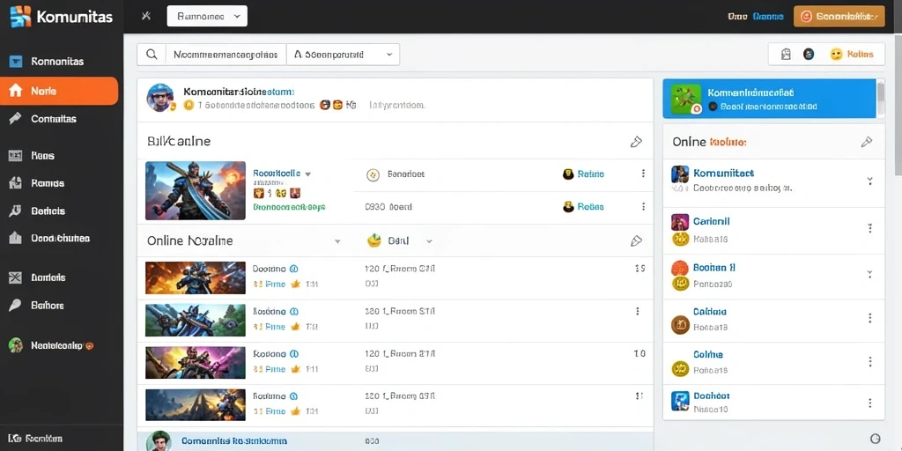Image resolution: width=902 pixels, height=451 pixels.
Task: Click the search magnifier icon
Action: (x=152, y=54)
